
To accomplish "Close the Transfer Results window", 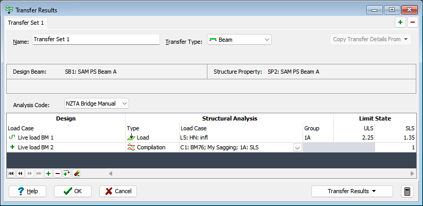I will click(410, 10).
